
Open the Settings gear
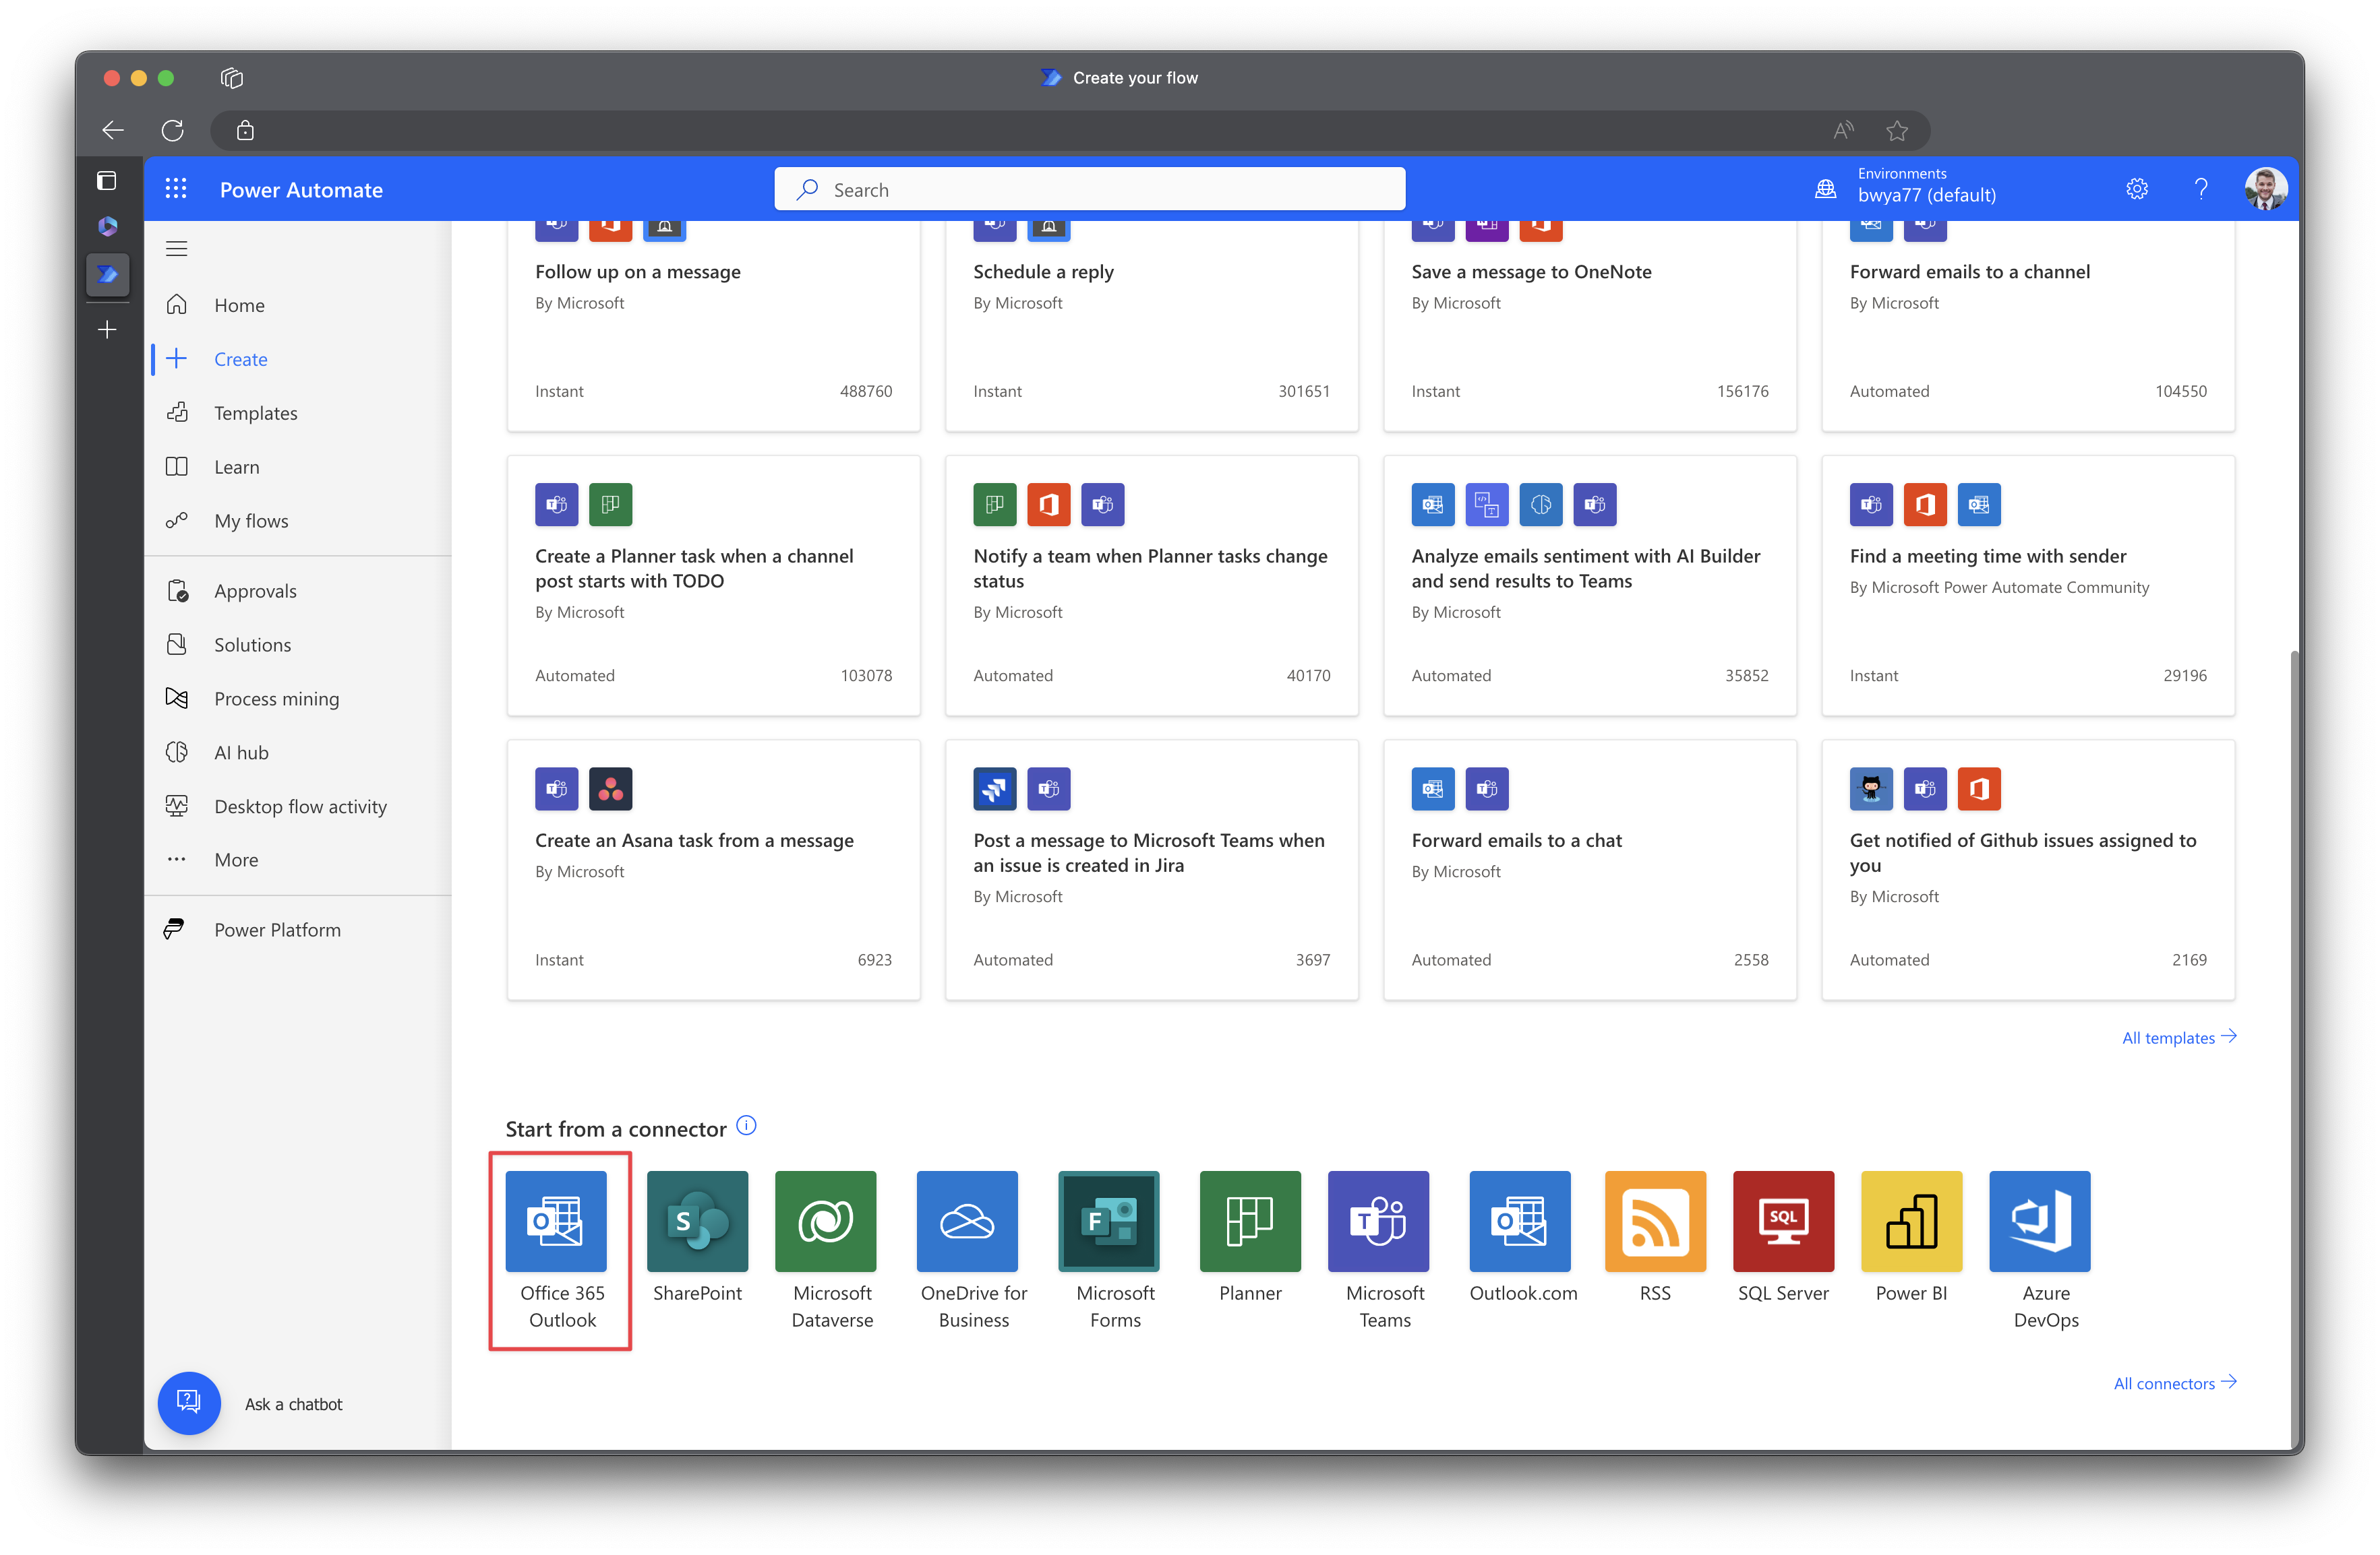[2137, 189]
